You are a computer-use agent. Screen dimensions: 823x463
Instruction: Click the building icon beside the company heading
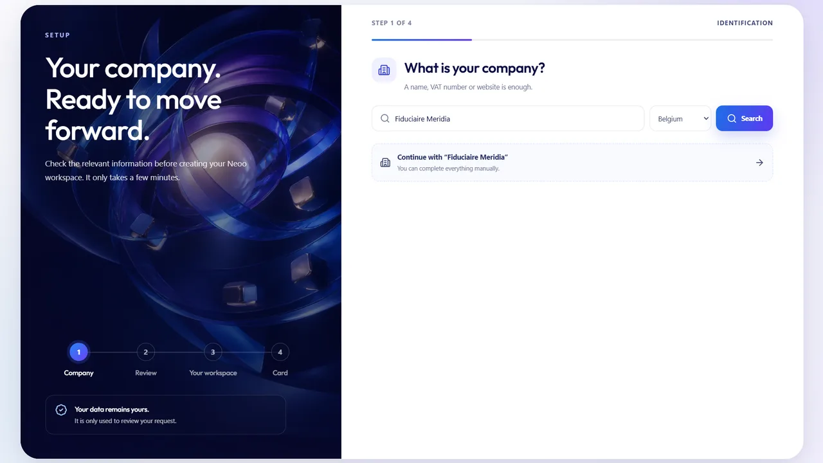(x=384, y=70)
